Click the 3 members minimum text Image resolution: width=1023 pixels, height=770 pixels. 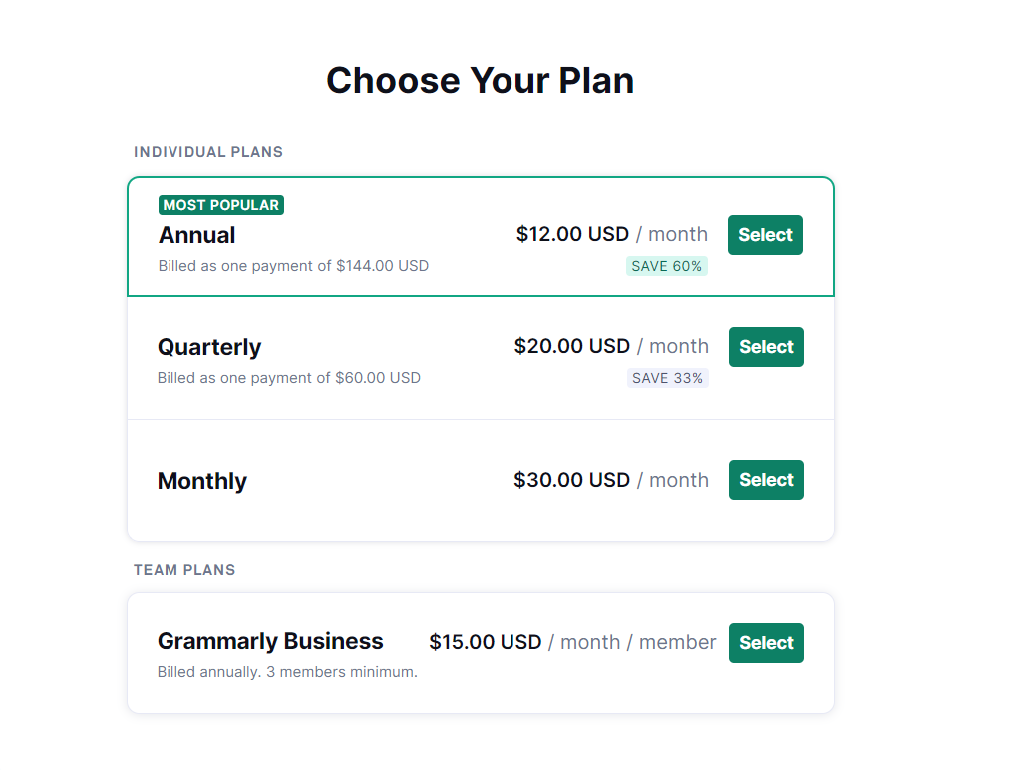(x=287, y=672)
